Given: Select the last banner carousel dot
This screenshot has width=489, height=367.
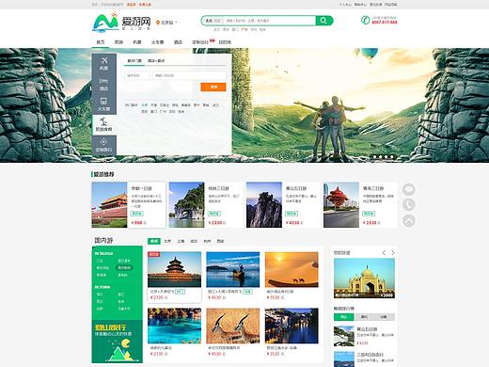Looking at the screenshot, I should 392,157.
